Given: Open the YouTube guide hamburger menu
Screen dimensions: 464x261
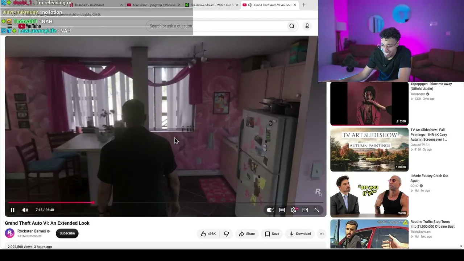Looking at the screenshot, I should 9,26.
